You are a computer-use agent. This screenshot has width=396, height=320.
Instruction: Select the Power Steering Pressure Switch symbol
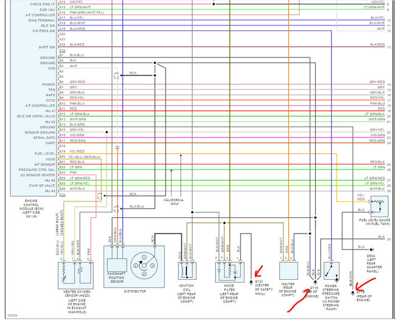pos(331,271)
